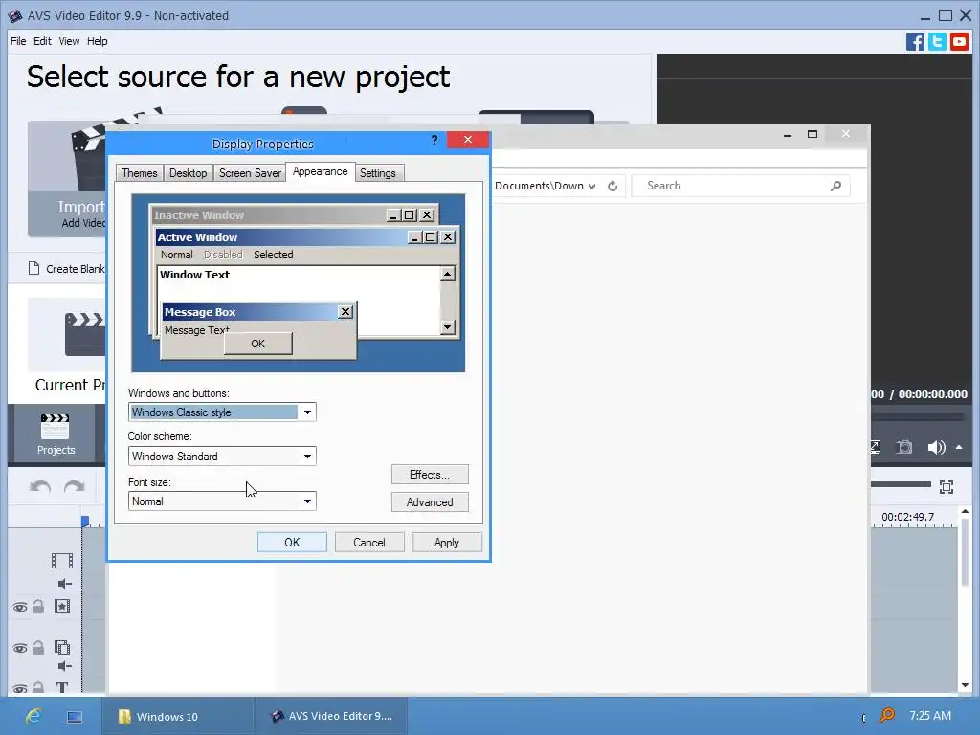Toggle lock on video effects track
Screen dimensions: 980x735
38,606
